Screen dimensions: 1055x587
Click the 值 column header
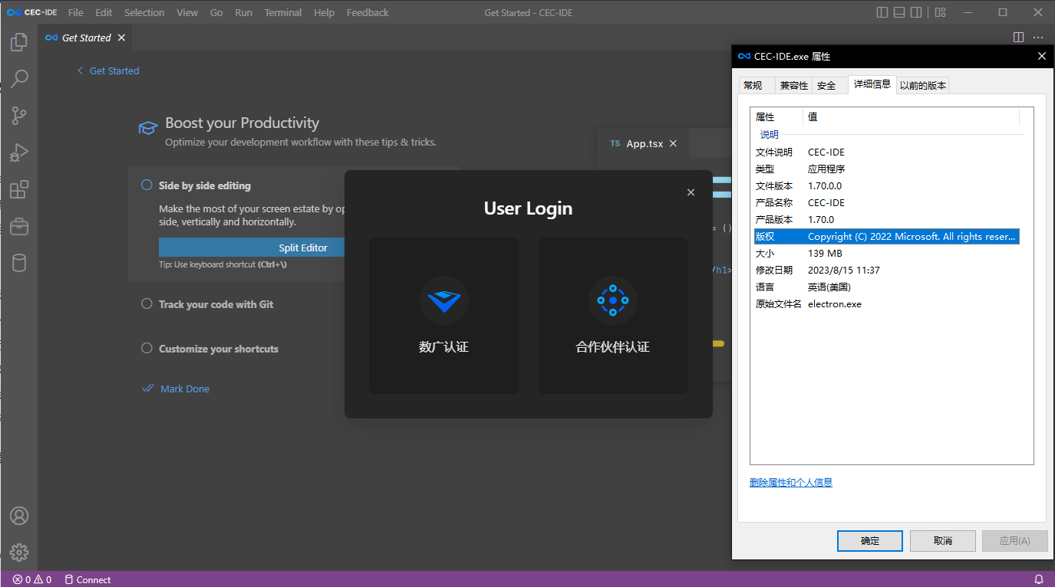coord(912,117)
